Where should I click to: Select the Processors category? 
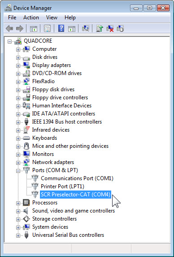pyautogui.click(x=45, y=203)
